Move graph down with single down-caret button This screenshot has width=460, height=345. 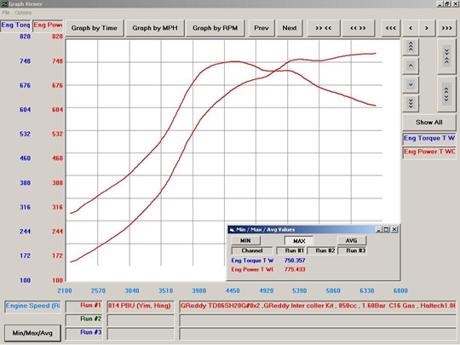click(x=411, y=85)
